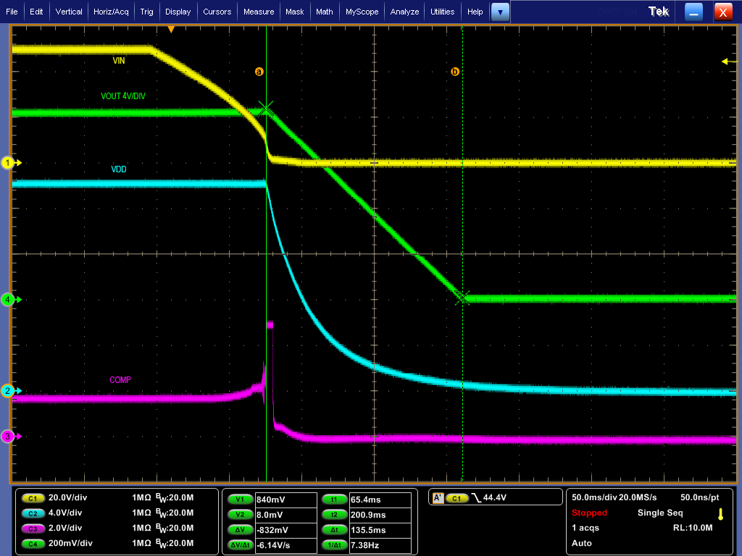Click the Single Seq acquisition mode label
Image resolution: width=742 pixels, height=556 pixels.
(659, 513)
